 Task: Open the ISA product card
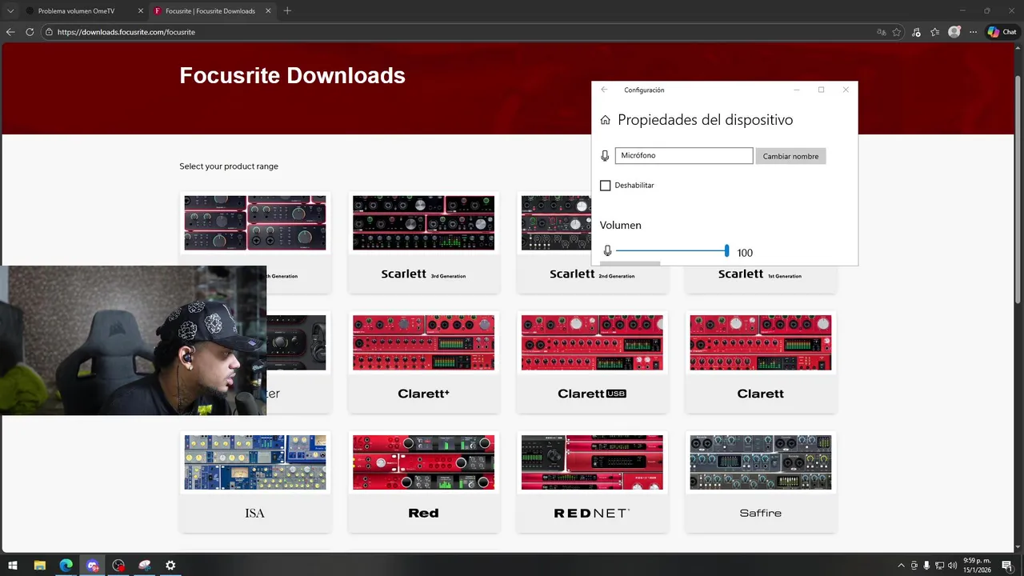(x=255, y=482)
